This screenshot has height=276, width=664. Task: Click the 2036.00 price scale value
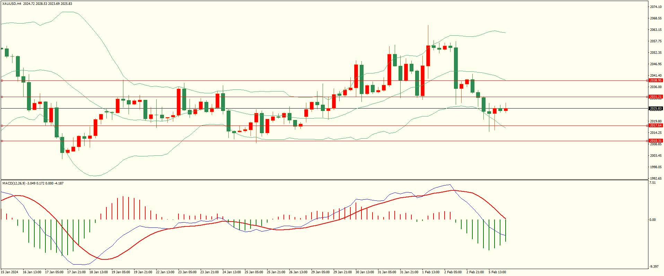(656, 87)
